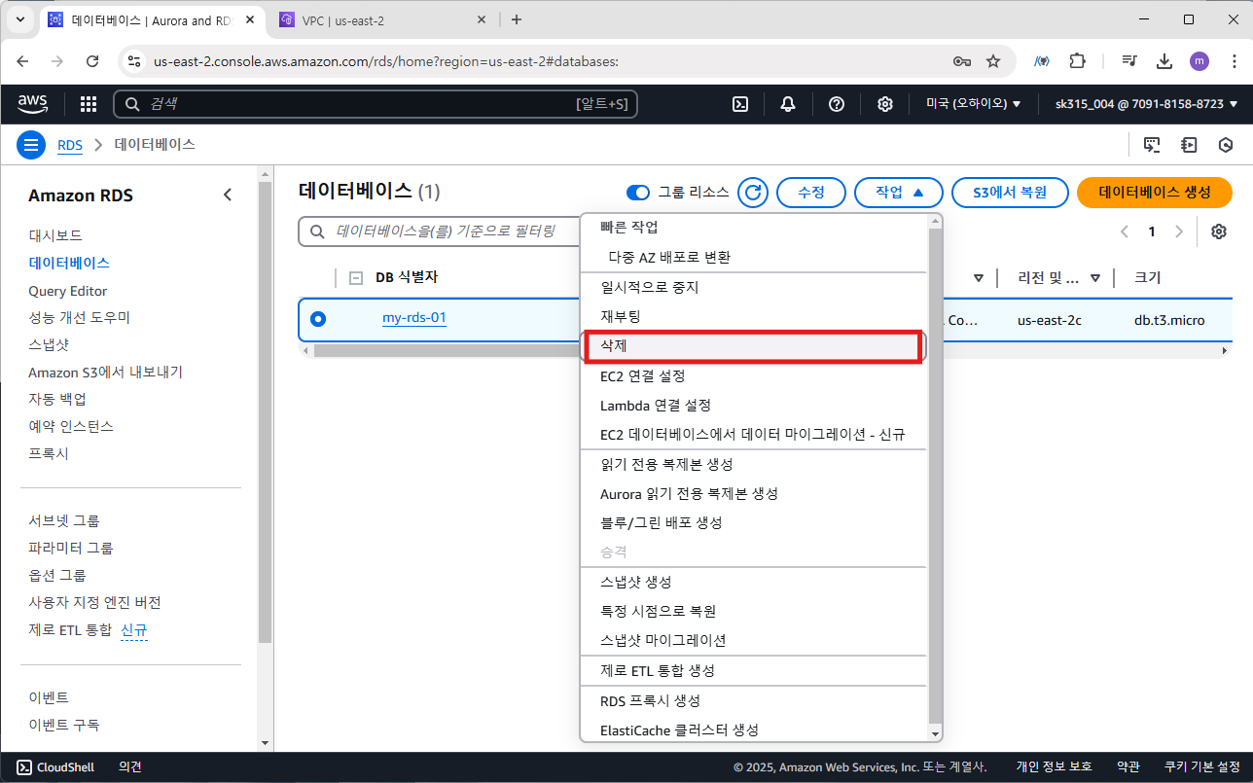
Task: Focus the database filter search field
Action: [x=439, y=231]
